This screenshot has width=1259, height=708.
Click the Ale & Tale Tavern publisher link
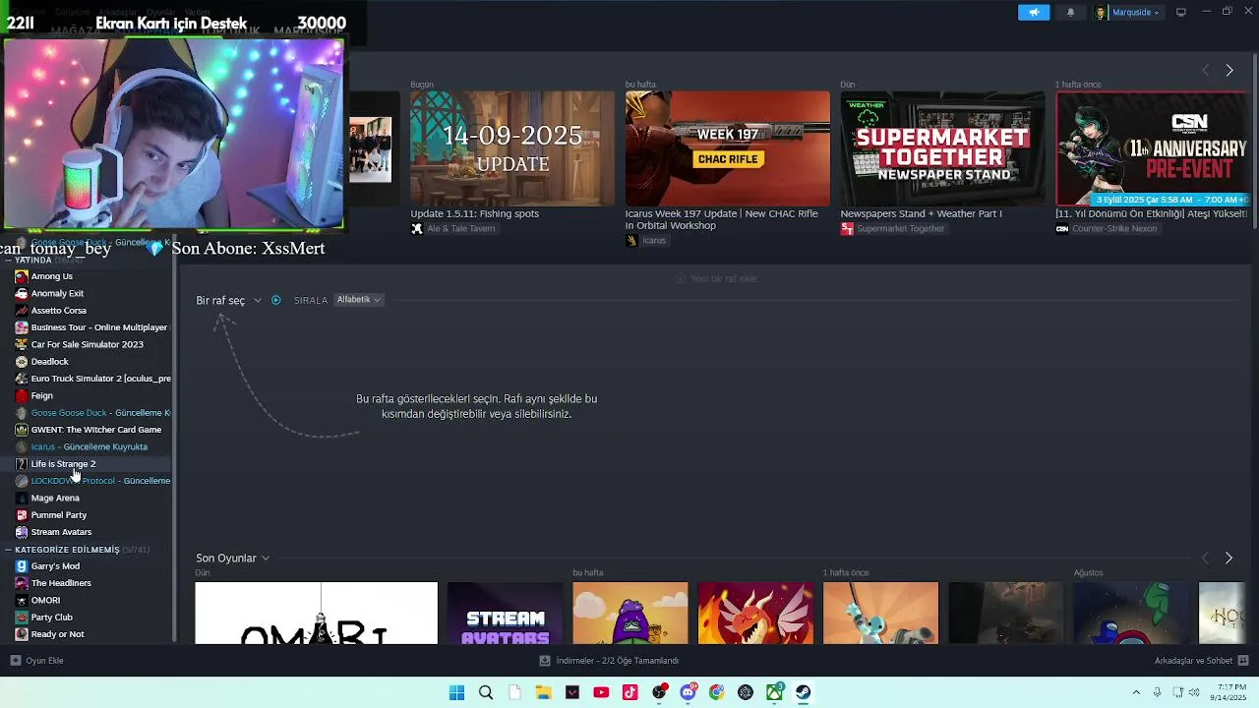pos(460,228)
